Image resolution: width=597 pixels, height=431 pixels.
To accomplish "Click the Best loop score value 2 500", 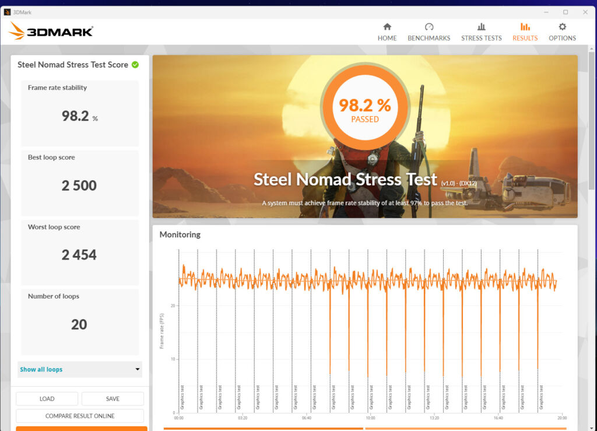I will pyautogui.click(x=79, y=185).
